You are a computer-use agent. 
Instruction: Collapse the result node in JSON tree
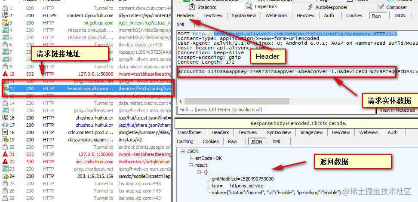[x=191, y=165]
